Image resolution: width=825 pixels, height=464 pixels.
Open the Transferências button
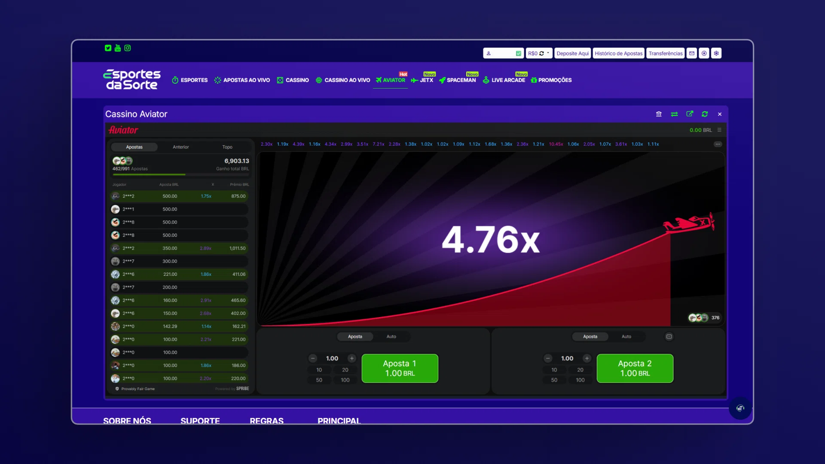pos(666,53)
